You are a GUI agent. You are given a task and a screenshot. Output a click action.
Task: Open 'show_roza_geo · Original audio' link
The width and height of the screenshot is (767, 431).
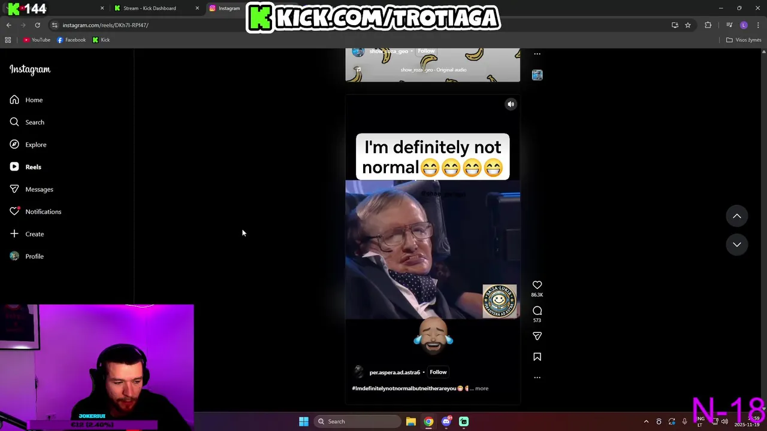click(x=433, y=70)
